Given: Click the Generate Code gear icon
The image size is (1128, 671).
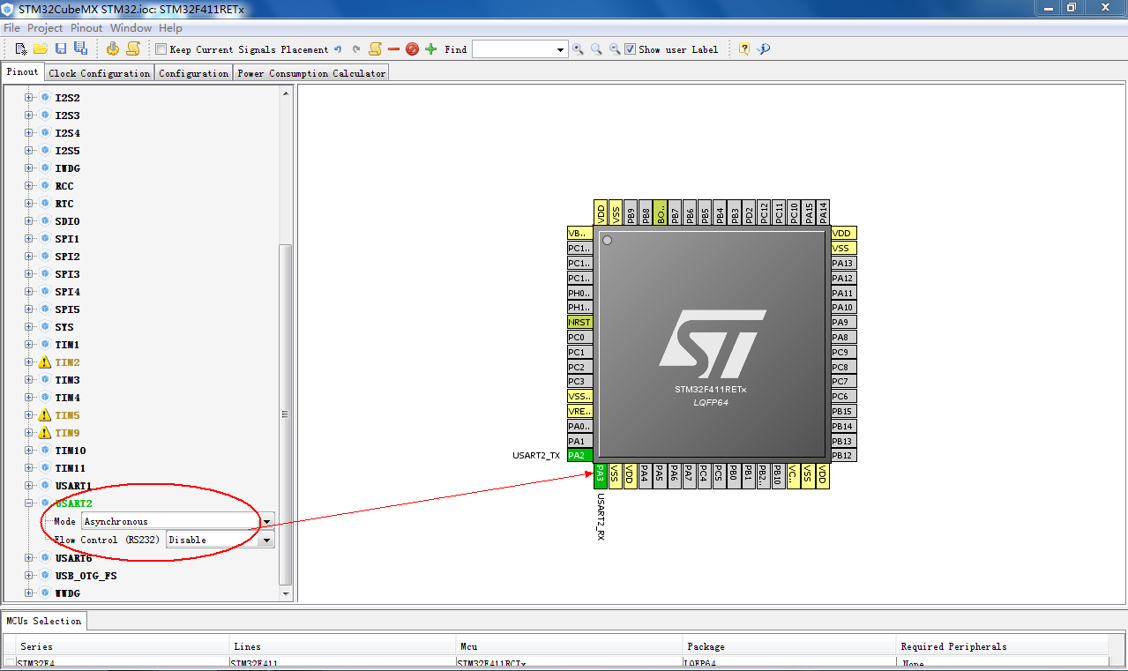Looking at the screenshot, I should point(113,49).
